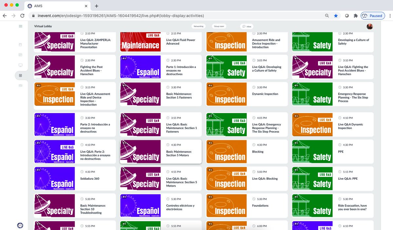The height and width of the screenshot is (230, 393).
Task: Open Live Q&A: Emergency Response Planning
Action: 247,124
